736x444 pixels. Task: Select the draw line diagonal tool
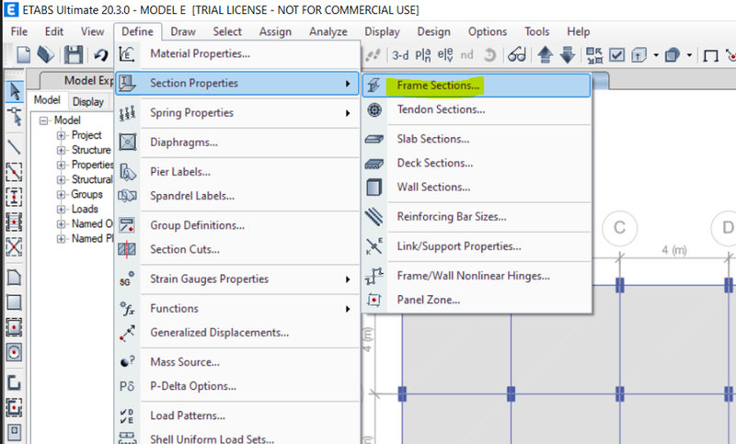click(x=14, y=147)
